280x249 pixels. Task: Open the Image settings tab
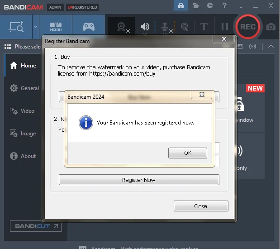pyautogui.click(x=23, y=134)
